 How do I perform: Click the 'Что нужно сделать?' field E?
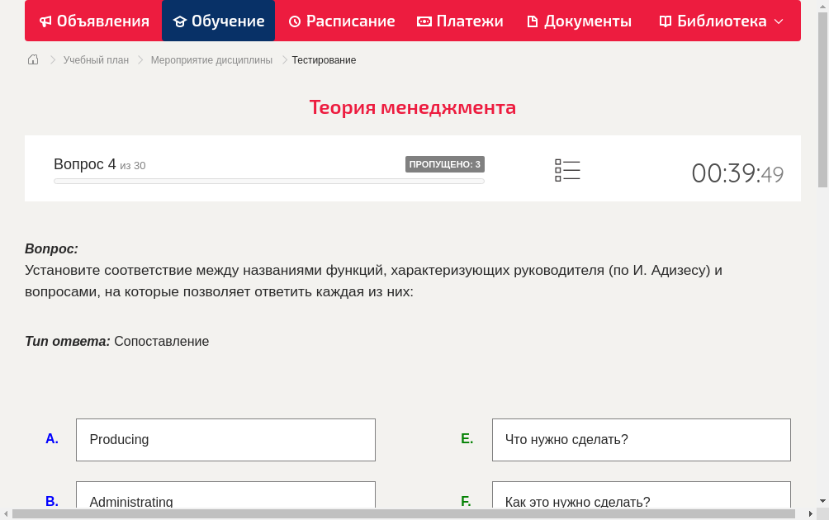coord(641,439)
